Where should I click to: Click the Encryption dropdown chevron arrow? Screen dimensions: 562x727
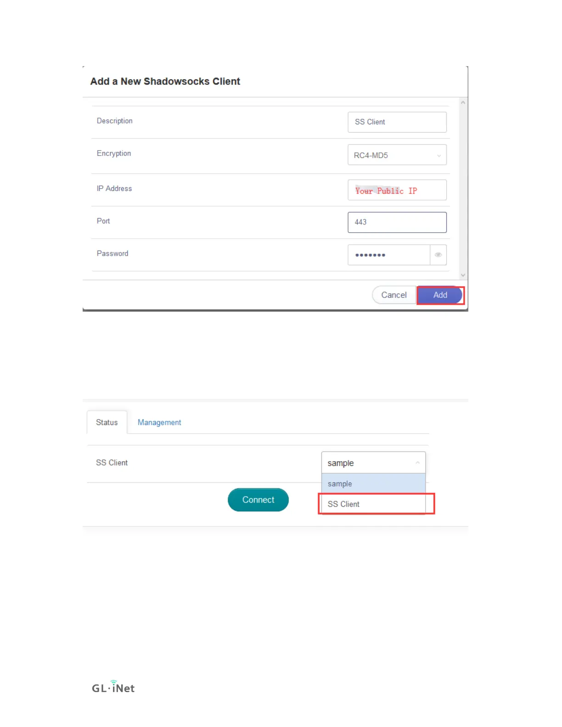tap(438, 156)
